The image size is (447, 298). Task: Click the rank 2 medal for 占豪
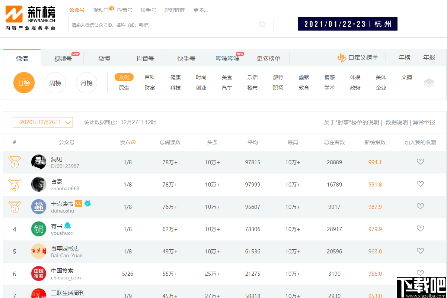(15, 185)
